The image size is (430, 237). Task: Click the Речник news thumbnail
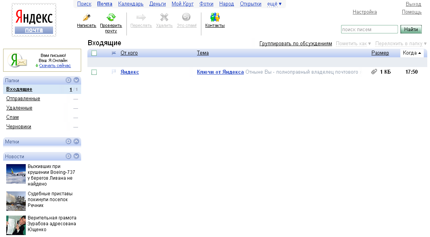click(x=16, y=201)
